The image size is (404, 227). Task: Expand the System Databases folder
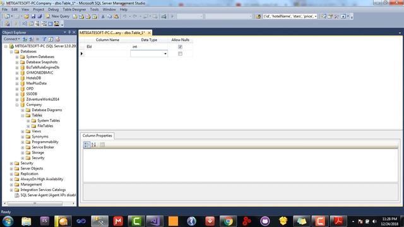pyautogui.click(x=17, y=57)
